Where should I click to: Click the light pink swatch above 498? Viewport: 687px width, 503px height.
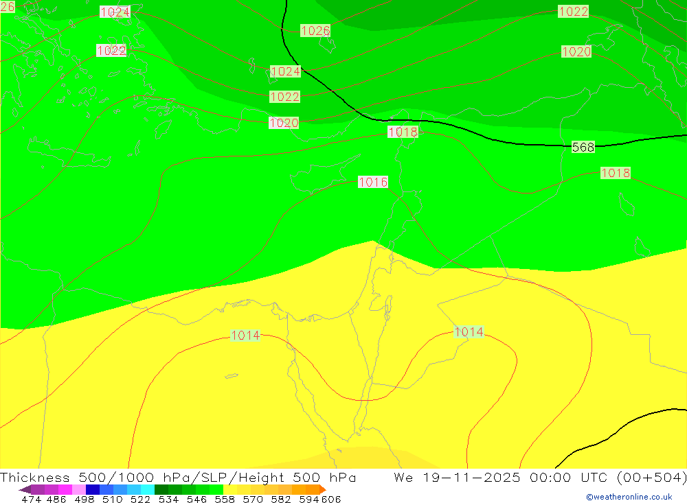79,489
